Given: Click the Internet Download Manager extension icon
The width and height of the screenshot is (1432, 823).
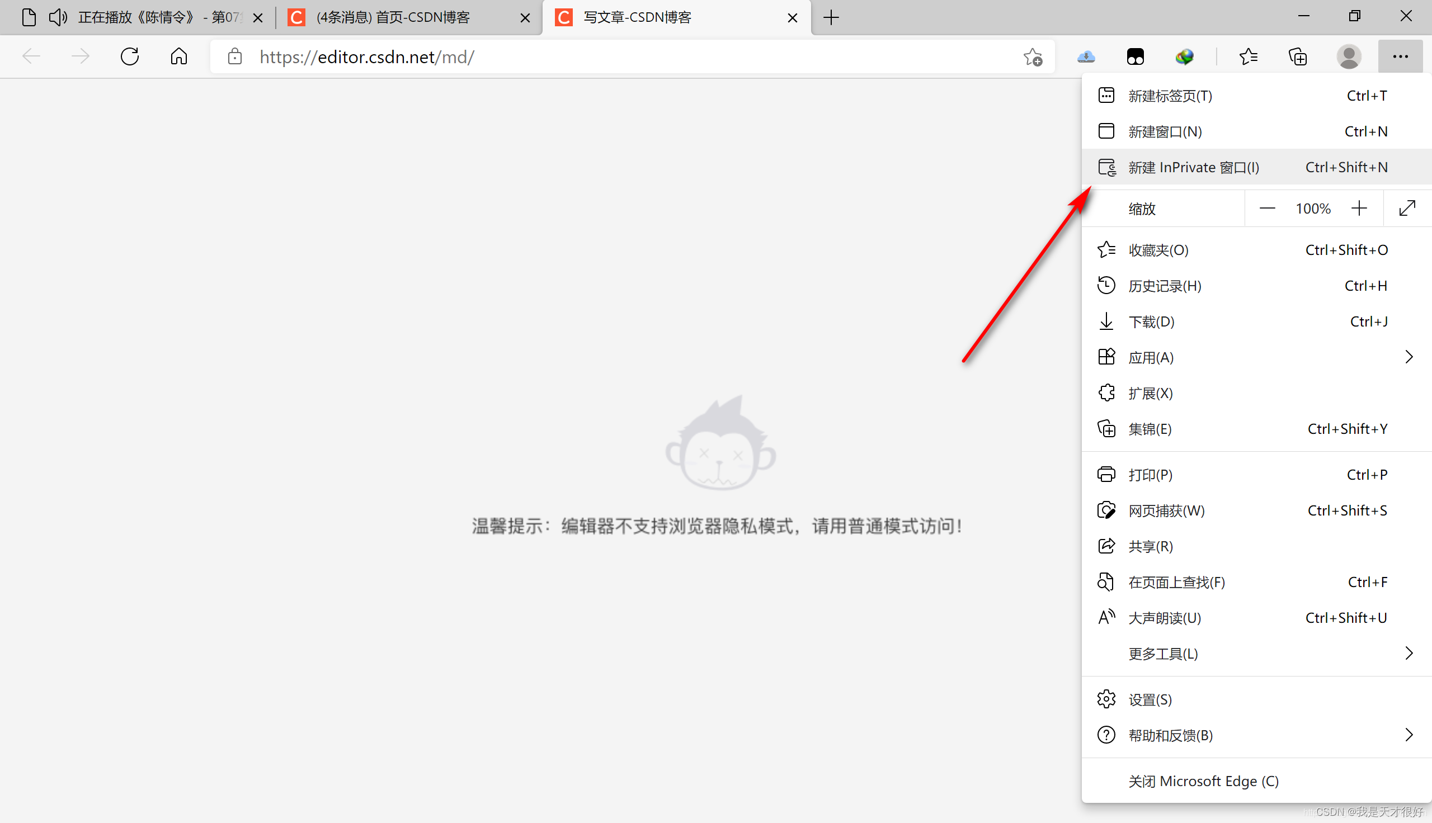Looking at the screenshot, I should 1185,56.
